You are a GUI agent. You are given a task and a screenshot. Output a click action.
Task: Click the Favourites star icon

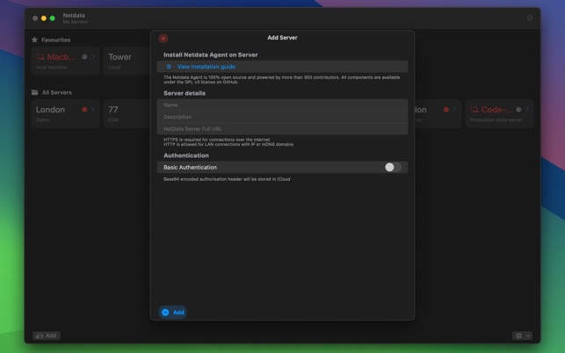coord(34,40)
